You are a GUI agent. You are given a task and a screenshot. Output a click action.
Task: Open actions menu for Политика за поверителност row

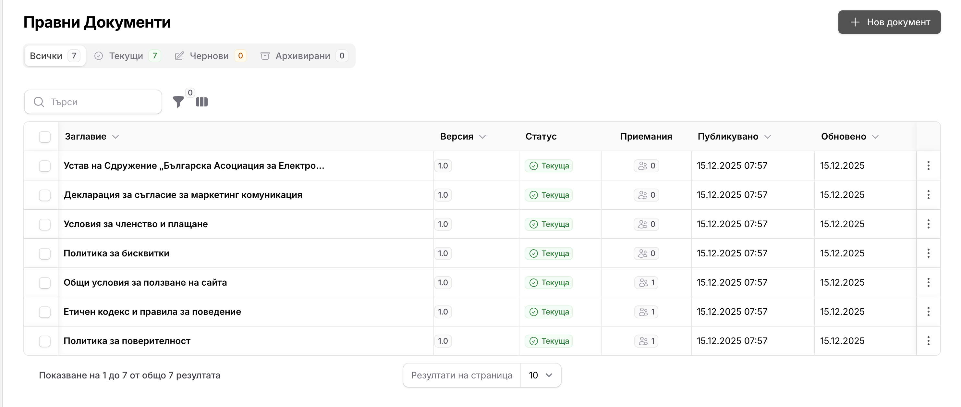pyautogui.click(x=928, y=340)
